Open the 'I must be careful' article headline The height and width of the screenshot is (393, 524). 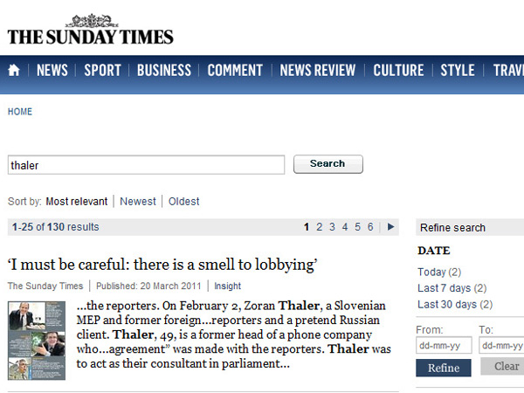(x=162, y=265)
